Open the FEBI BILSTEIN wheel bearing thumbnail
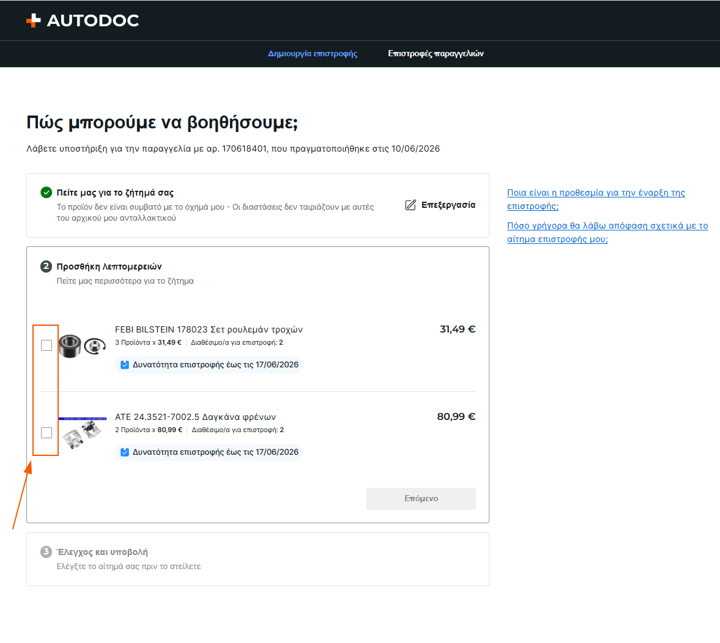Screen dimensions: 720x643 coord(83,345)
